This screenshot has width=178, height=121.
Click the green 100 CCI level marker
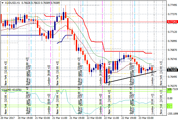coord(170,92)
